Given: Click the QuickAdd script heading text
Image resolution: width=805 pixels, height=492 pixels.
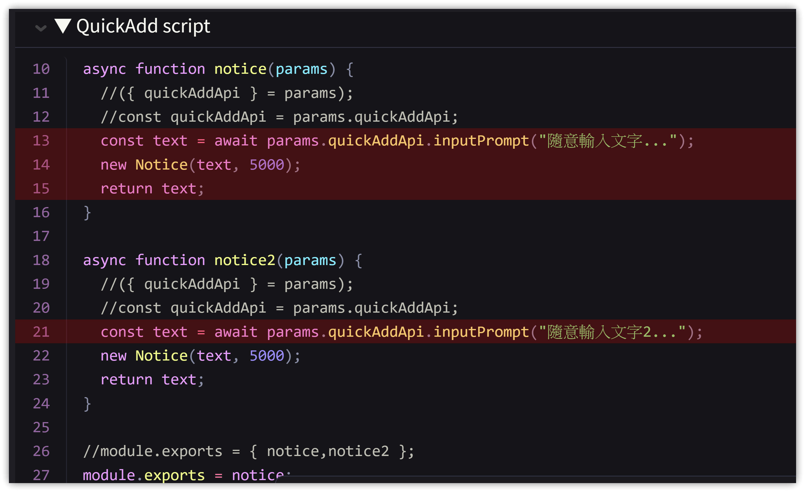Looking at the screenshot, I should point(143,26).
